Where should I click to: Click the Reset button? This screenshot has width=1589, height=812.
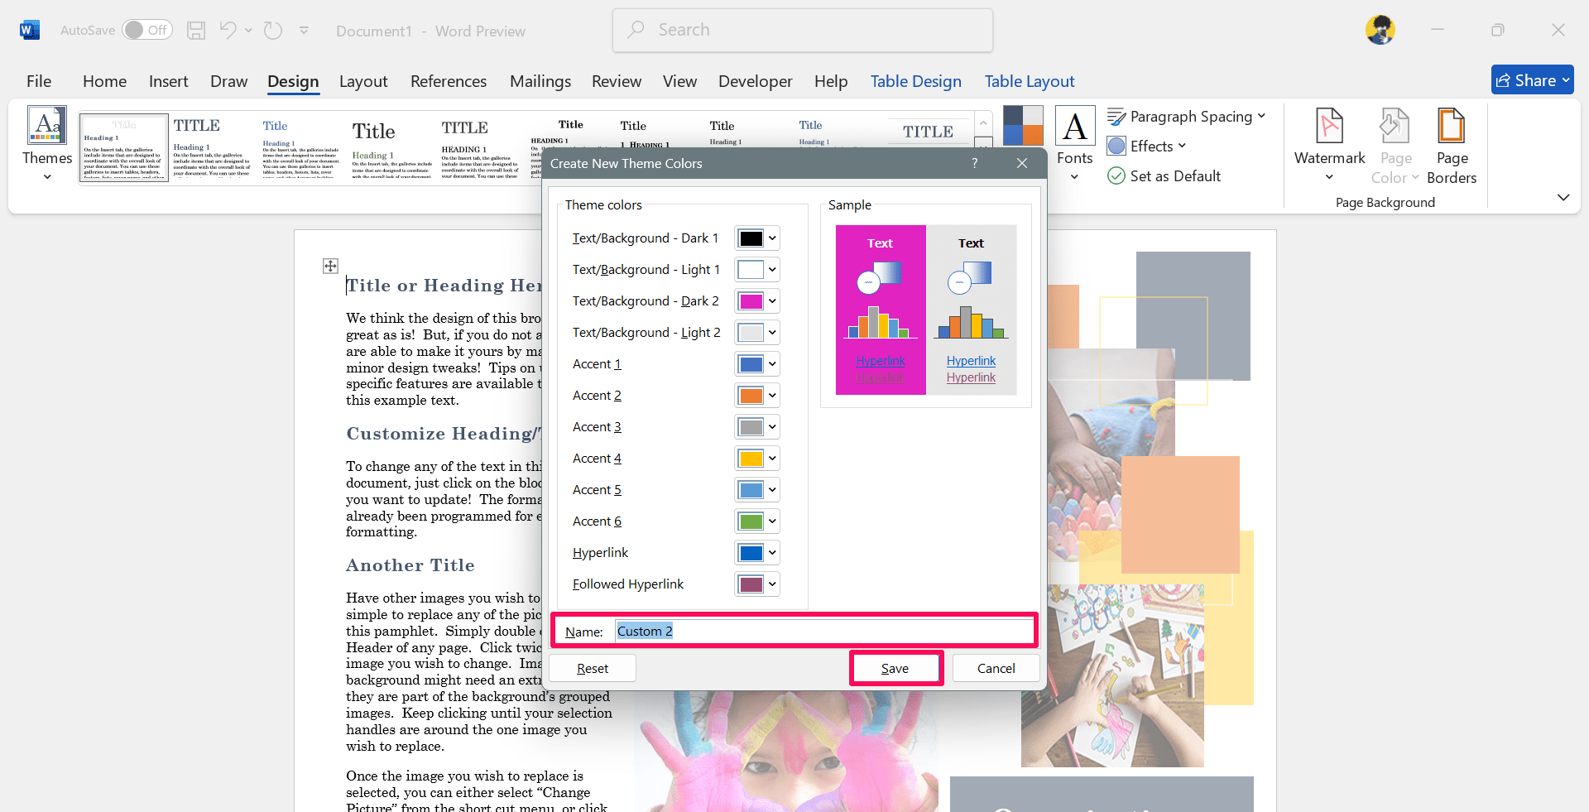pos(593,668)
